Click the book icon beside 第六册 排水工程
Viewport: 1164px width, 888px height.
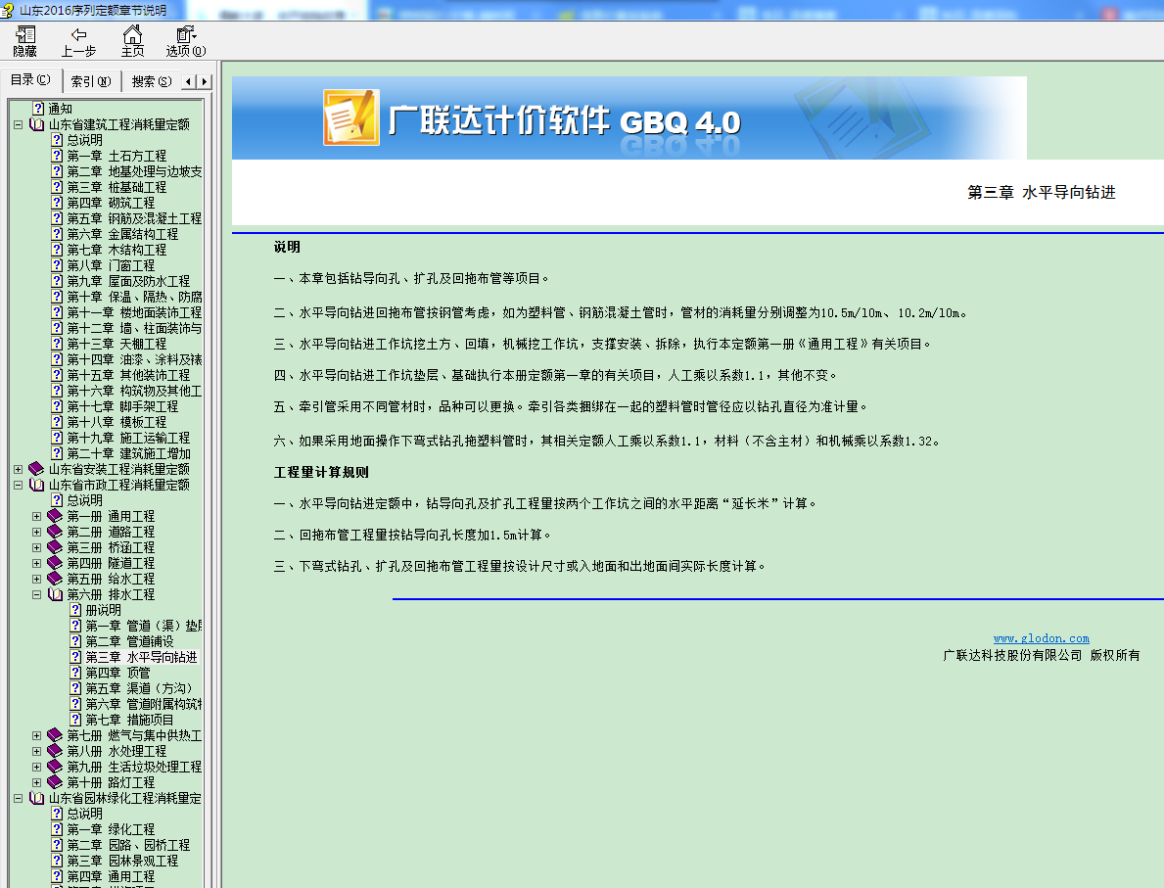click(55, 594)
